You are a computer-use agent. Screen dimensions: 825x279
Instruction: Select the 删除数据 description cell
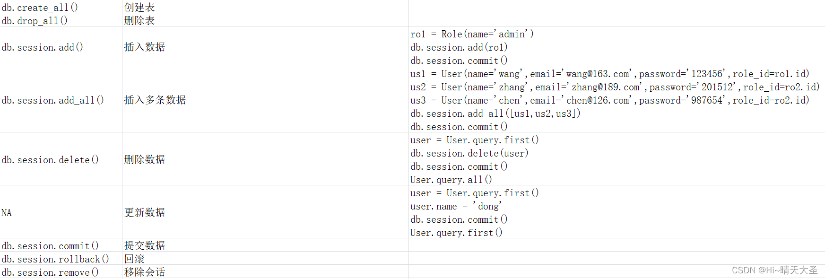[145, 159]
